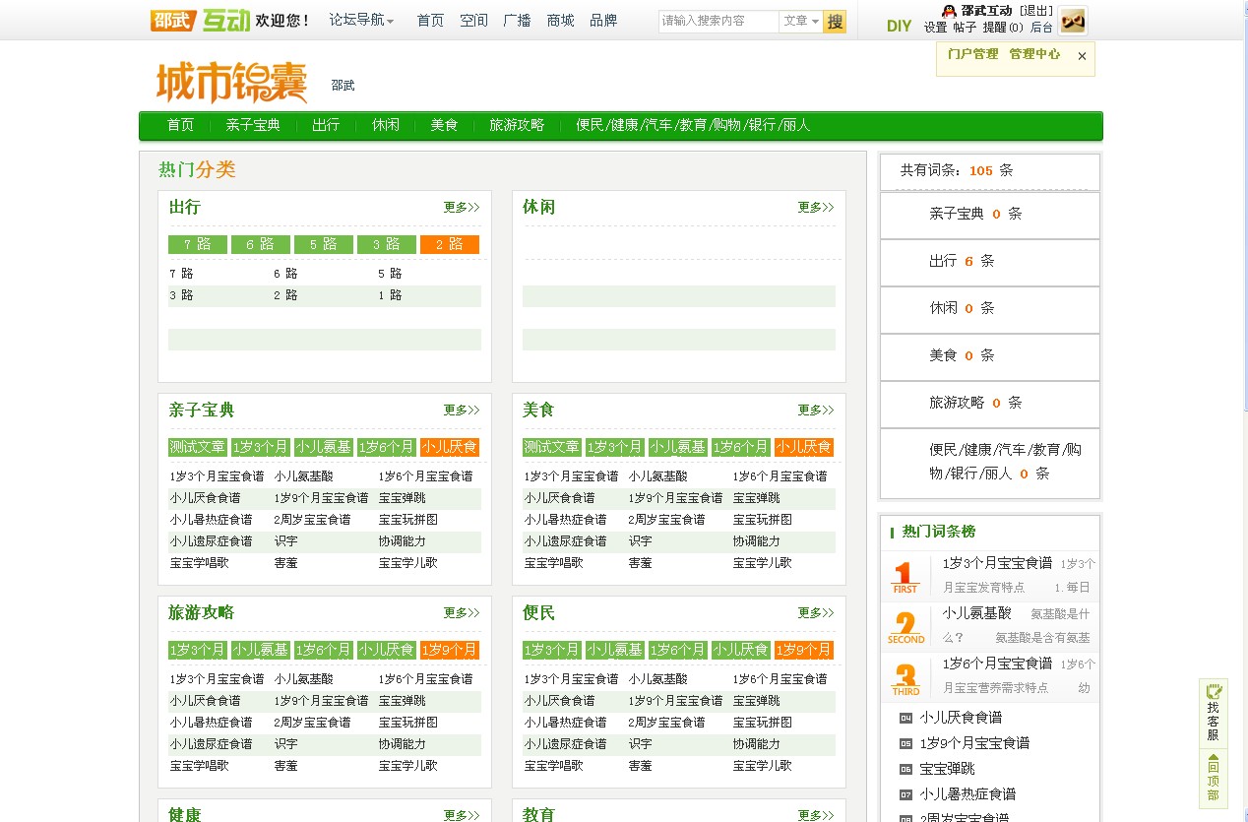Select 首页 in the green menu bar
This screenshot has width=1248, height=822.
(x=180, y=125)
